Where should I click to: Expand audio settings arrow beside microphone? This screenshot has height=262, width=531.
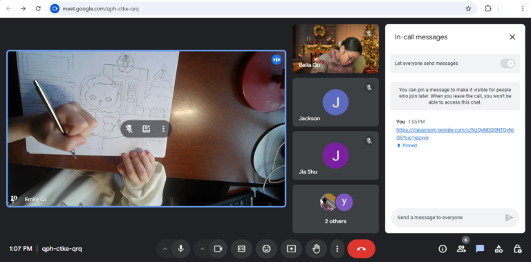pos(165,249)
